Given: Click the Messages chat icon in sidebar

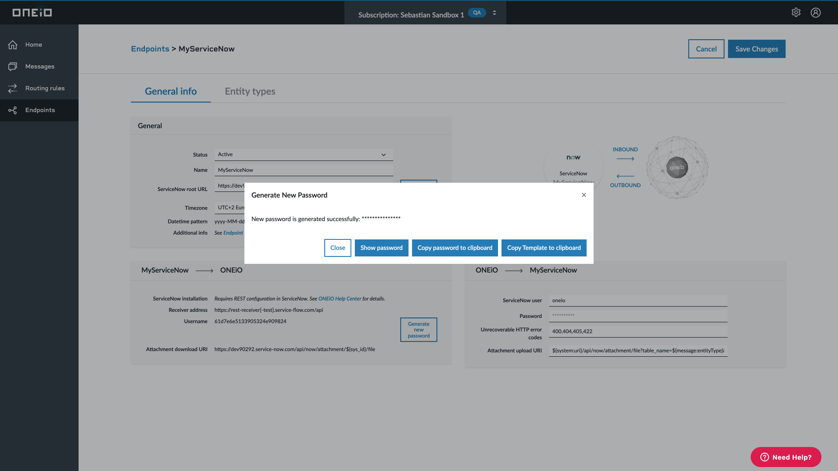Looking at the screenshot, I should point(13,66).
